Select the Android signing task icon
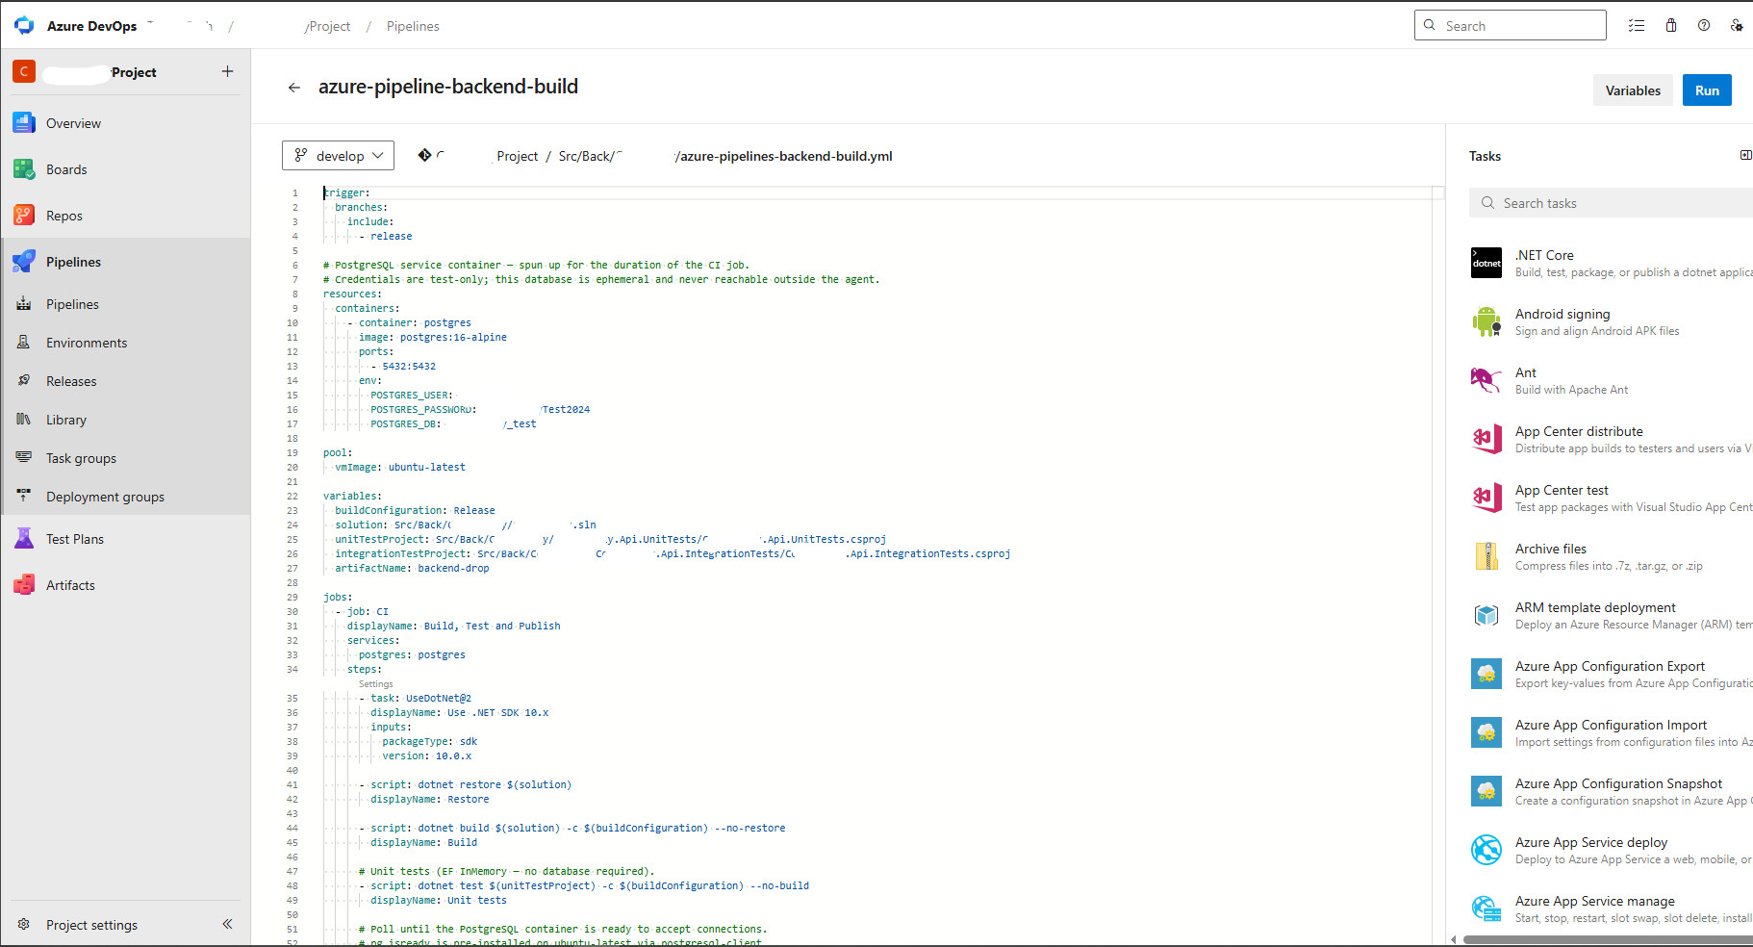Image resolution: width=1753 pixels, height=947 pixels. tap(1486, 321)
